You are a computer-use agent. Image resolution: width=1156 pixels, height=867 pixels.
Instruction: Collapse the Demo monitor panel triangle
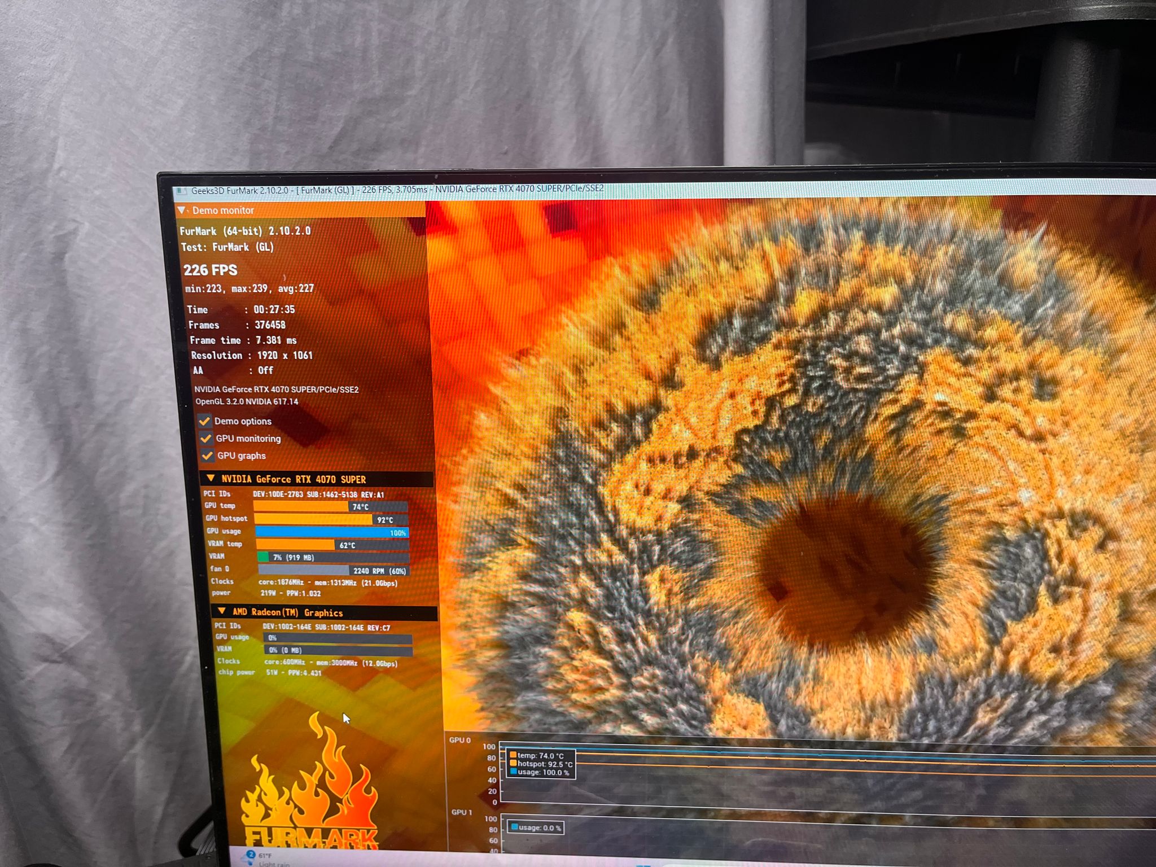[182, 210]
